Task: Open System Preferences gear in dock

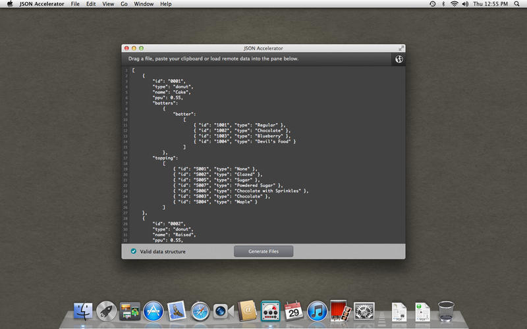Action: pyautogui.click(x=364, y=311)
